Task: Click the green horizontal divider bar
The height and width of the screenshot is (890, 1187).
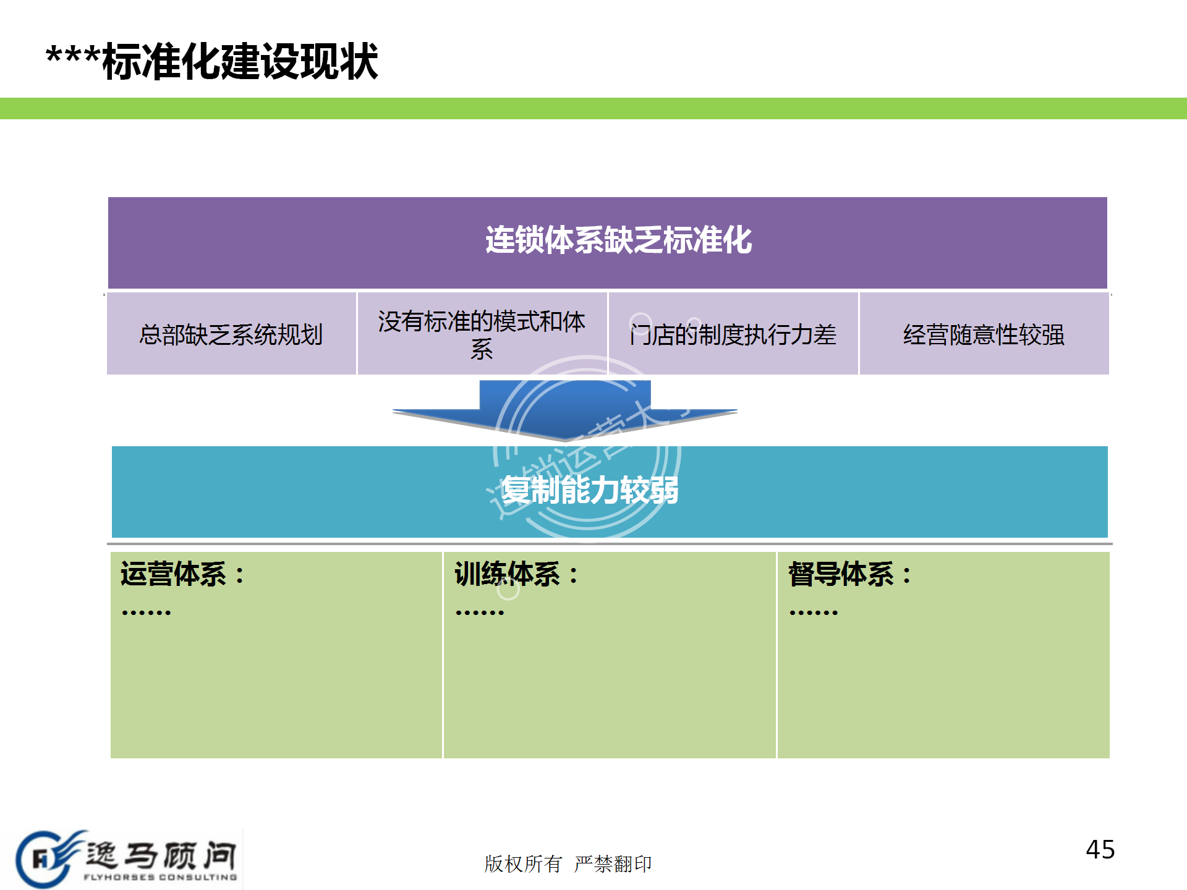Action: click(593, 109)
